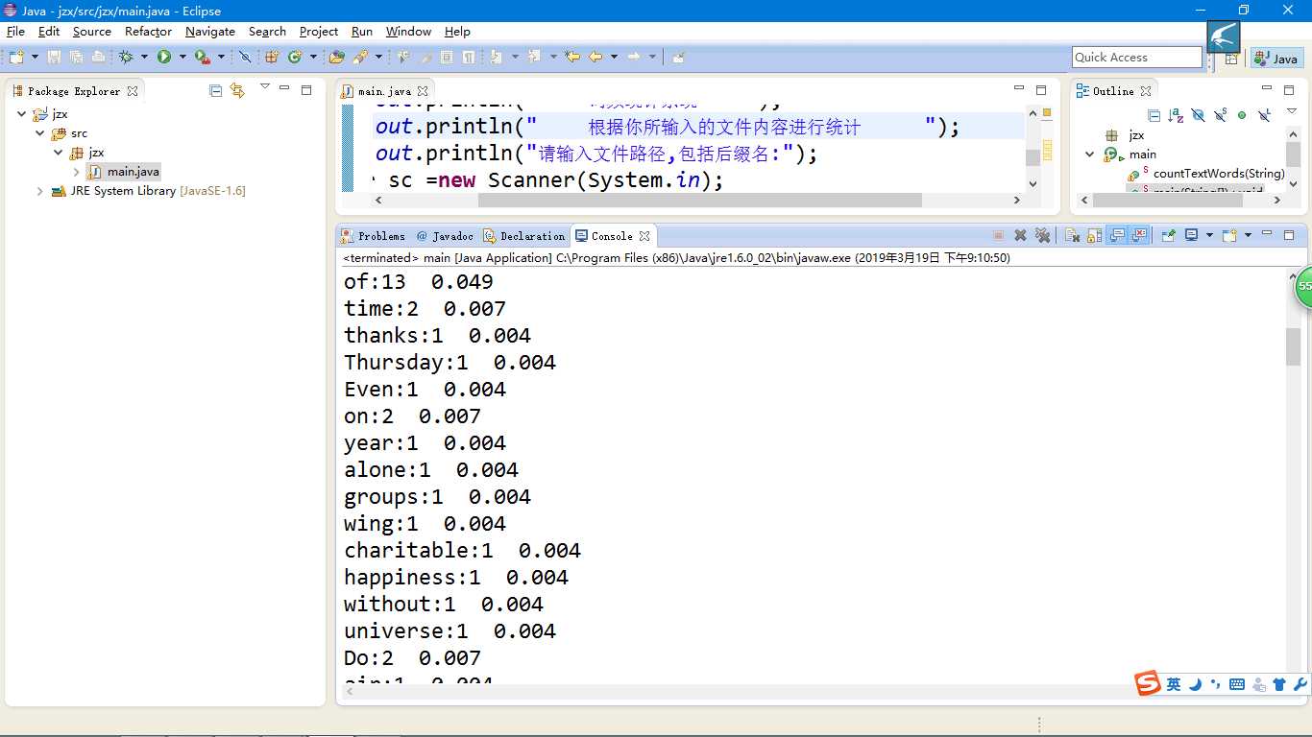
Task: Click the editor horizontal scrollbar
Action: pos(699,201)
